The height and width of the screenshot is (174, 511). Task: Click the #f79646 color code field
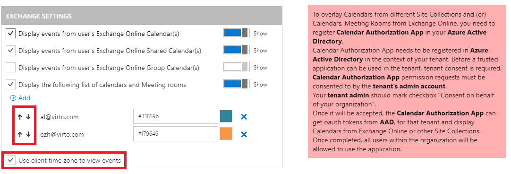click(176, 134)
